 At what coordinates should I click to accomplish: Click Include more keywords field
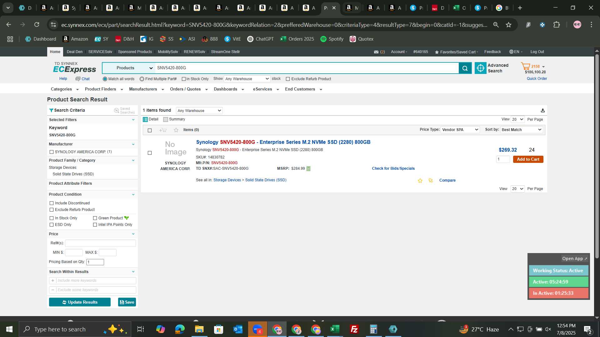pyautogui.click(x=96, y=281)
